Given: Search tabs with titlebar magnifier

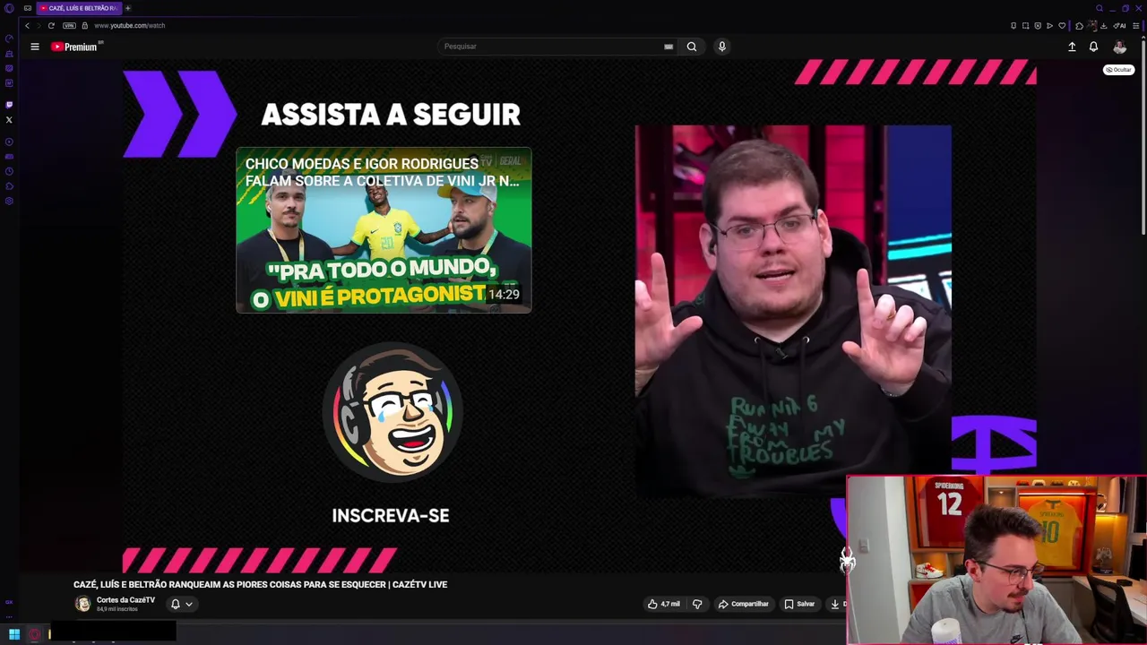Looking at the screenshot, I should point(1100,8).
